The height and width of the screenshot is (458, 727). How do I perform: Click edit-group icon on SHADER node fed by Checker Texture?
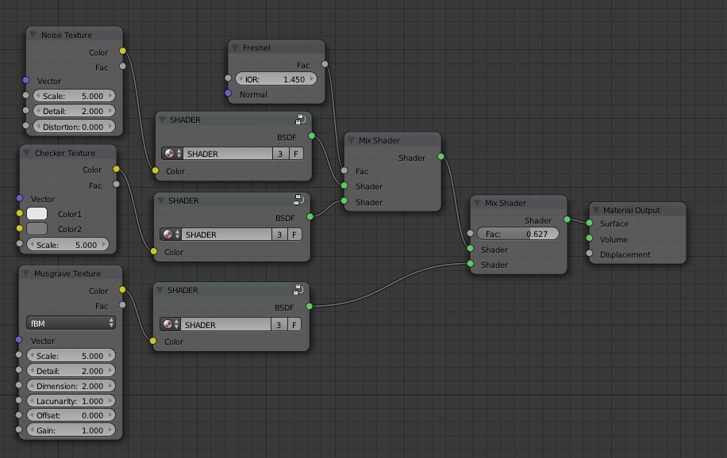pos(299,200)
